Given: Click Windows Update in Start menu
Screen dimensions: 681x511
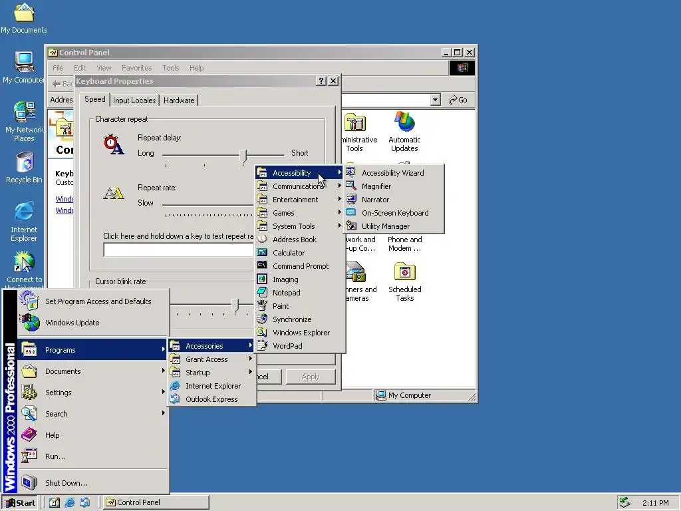Looking at the screenshot, I should pyautogui.click(x=93, y=323).
